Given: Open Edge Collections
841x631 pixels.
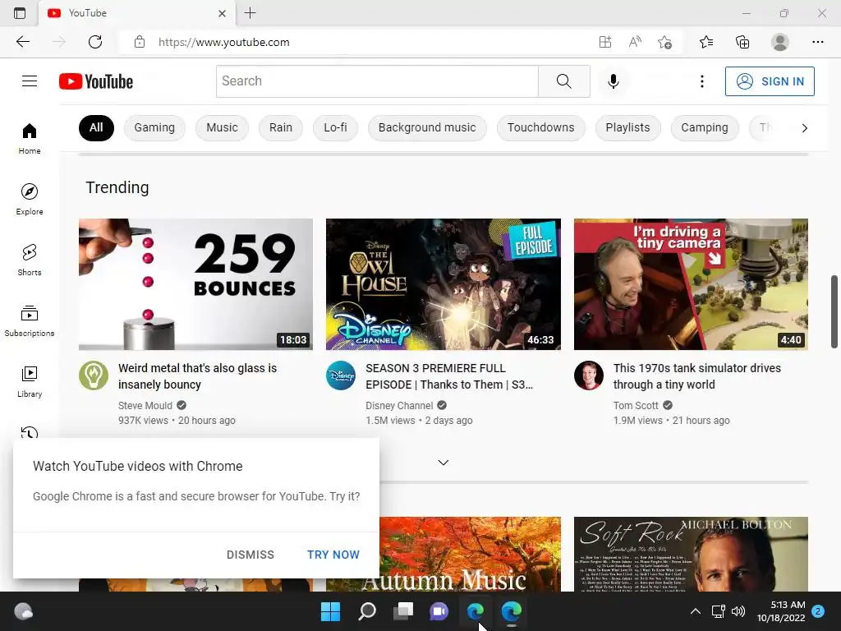Looking at the screenshot, I should (x=742, y=42).
